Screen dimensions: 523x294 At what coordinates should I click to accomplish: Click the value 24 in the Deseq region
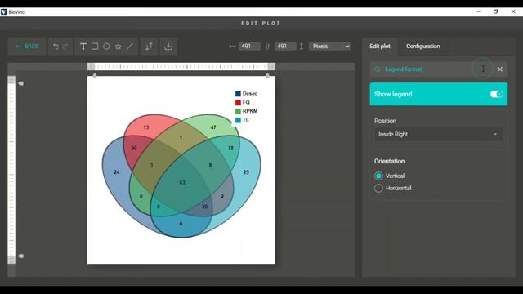point(116,172)
